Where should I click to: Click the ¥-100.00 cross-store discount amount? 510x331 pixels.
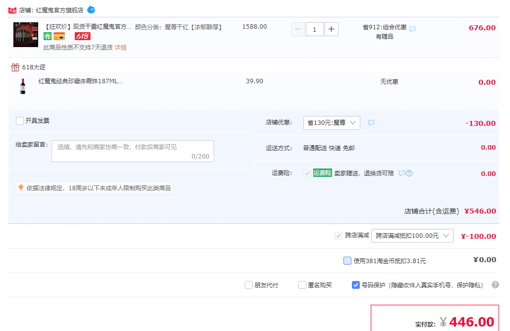click(x=479, y=236)
